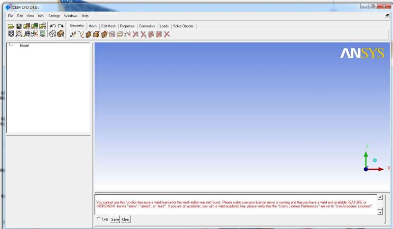This screenshot has width=393, height=229.
Task: Click the cyan triad rotation circle
Action: [x=375, y=160]
